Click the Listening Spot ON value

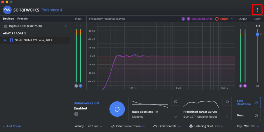pyautogui.click(x=217, y=126)
